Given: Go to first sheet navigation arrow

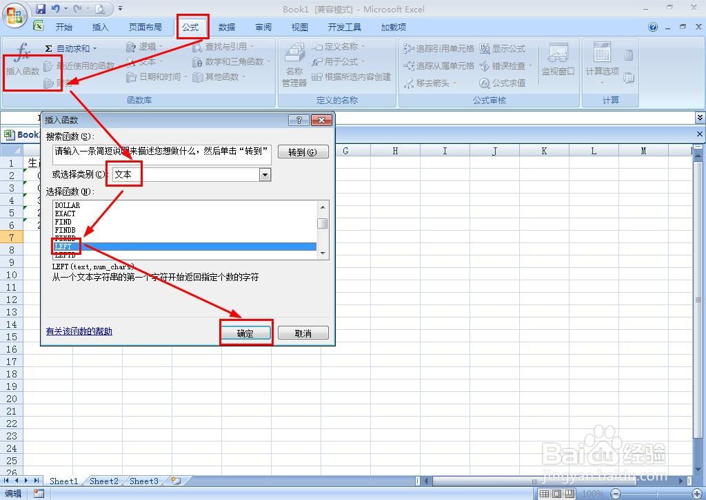Looking at the screenshot, I should 6,481.
